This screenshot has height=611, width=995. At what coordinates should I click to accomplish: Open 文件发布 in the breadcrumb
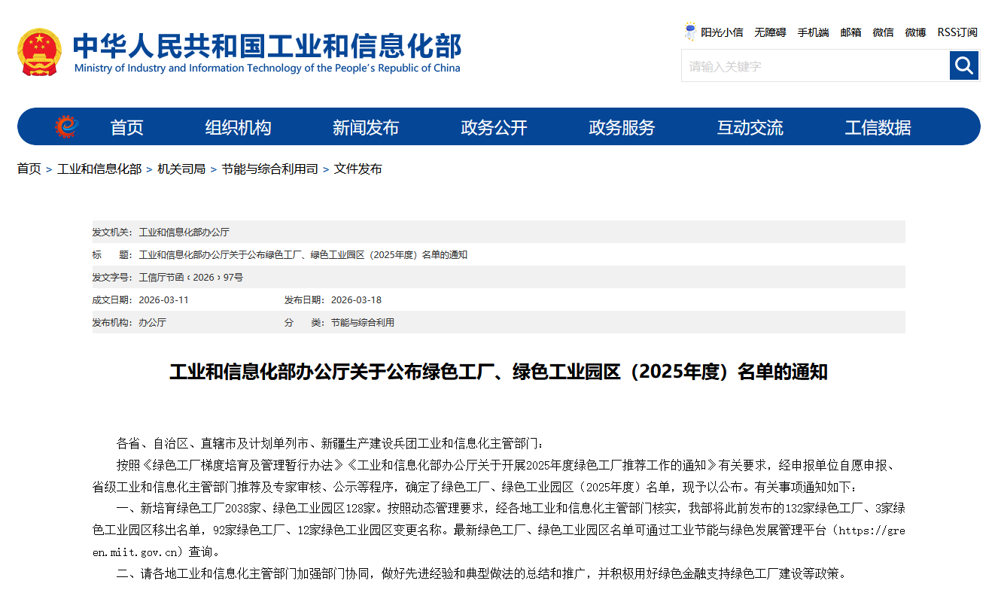click(358, 169)
